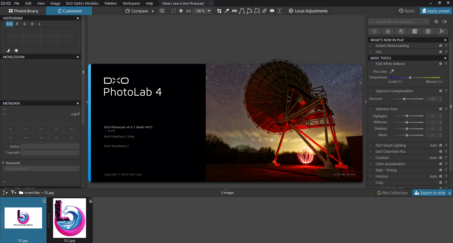453x243 pixels.
Task: Click the Compare button
Action: click(x=137, y=11)
